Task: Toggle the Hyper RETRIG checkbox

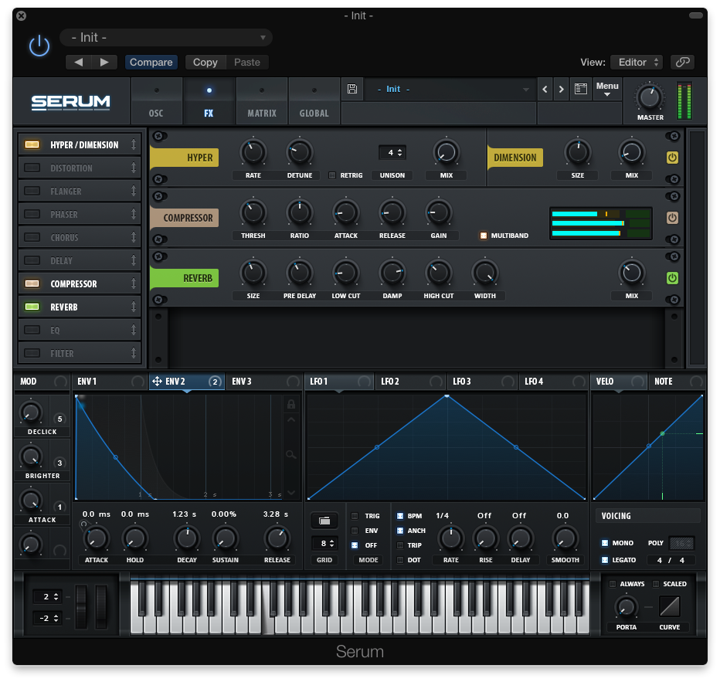Action: (332, 175)
